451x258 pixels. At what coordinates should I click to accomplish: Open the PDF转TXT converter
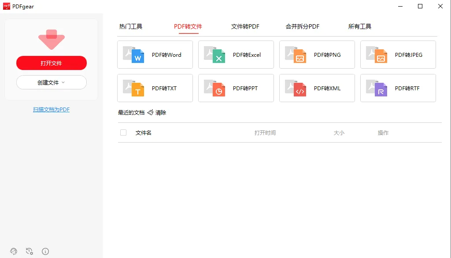[155, 88]
